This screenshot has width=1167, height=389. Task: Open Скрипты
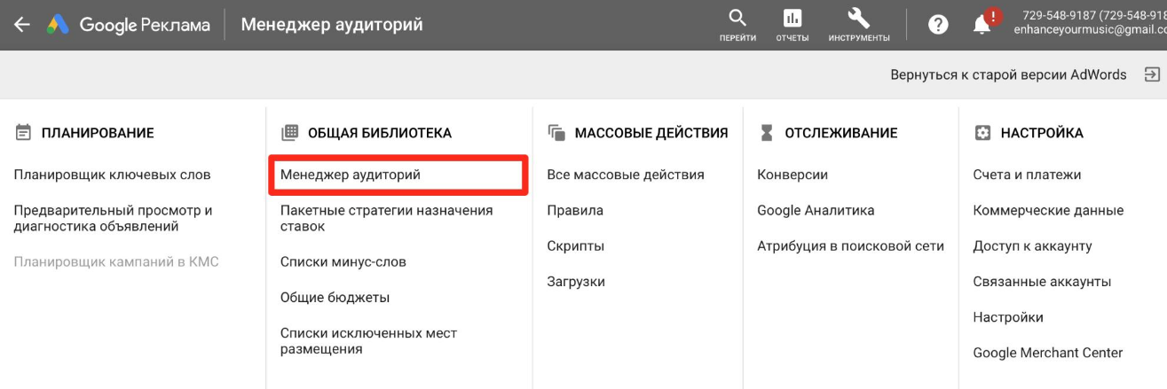[576, 245]
